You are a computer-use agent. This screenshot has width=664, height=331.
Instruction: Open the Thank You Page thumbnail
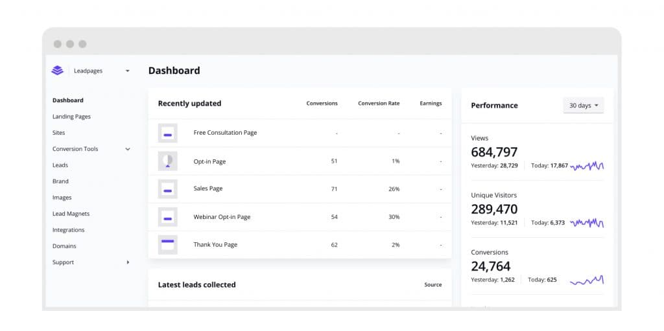(x=168, y=245)
